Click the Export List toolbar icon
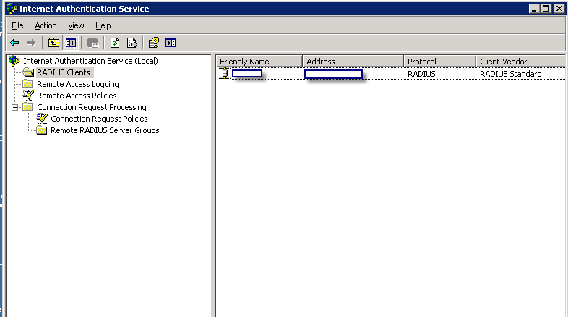The width and height of the screenshot is (568, 317). tap(132, 43)
